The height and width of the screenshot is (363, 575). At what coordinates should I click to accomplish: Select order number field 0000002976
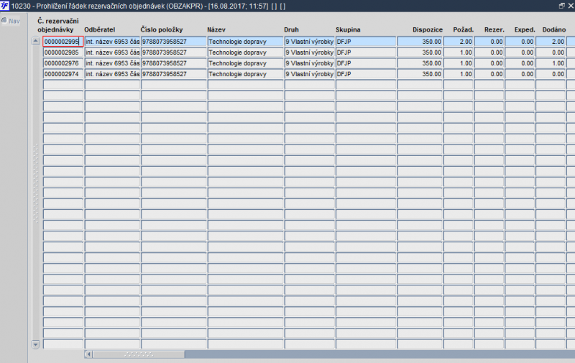pos(63,63)
